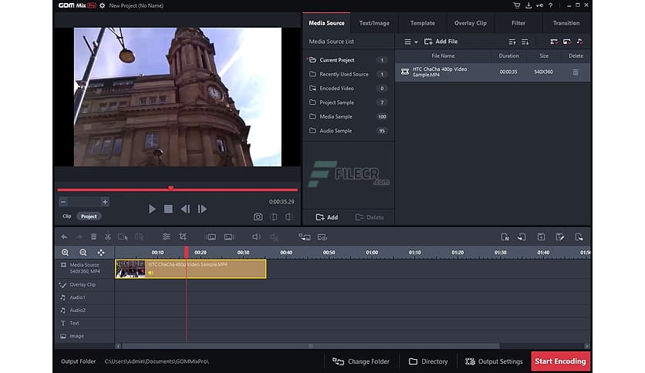Image resolution: width=645 pixels, height=373 pixels.
Task: Click the 01:00 mark on timeline ruler
Action: (x=372, y=252)
